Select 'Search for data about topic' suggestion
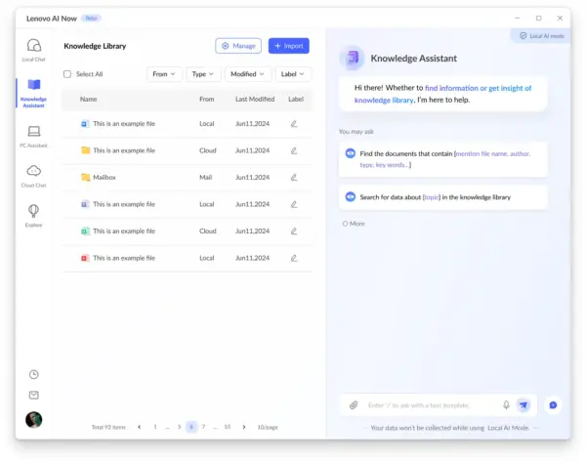This screenshot has height=462, width=586. point(442,197)
